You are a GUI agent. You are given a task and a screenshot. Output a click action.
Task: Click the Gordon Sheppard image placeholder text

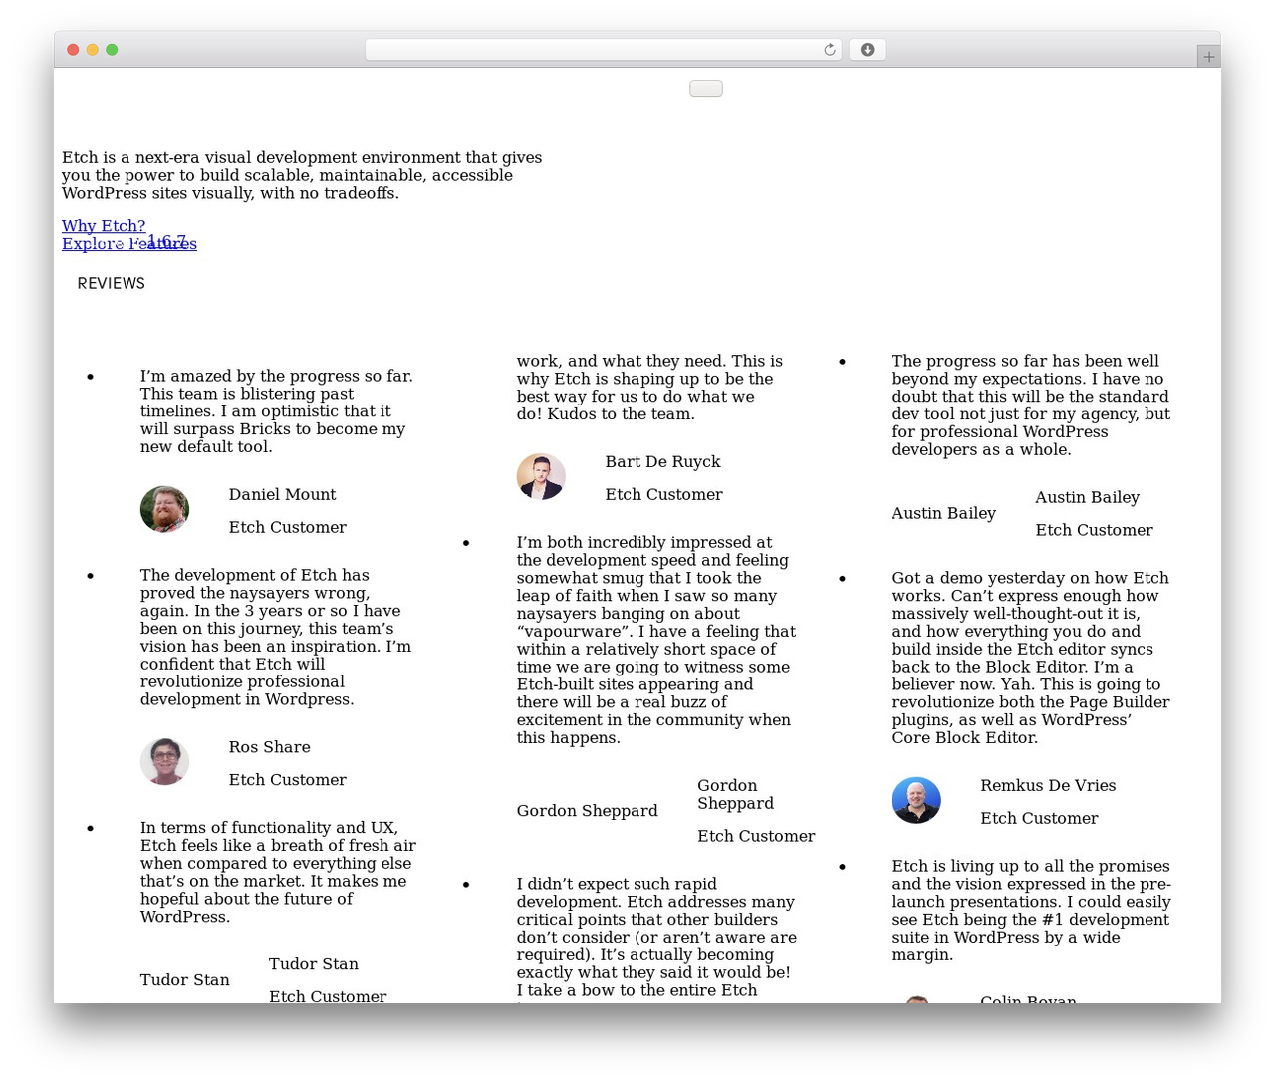587,811
